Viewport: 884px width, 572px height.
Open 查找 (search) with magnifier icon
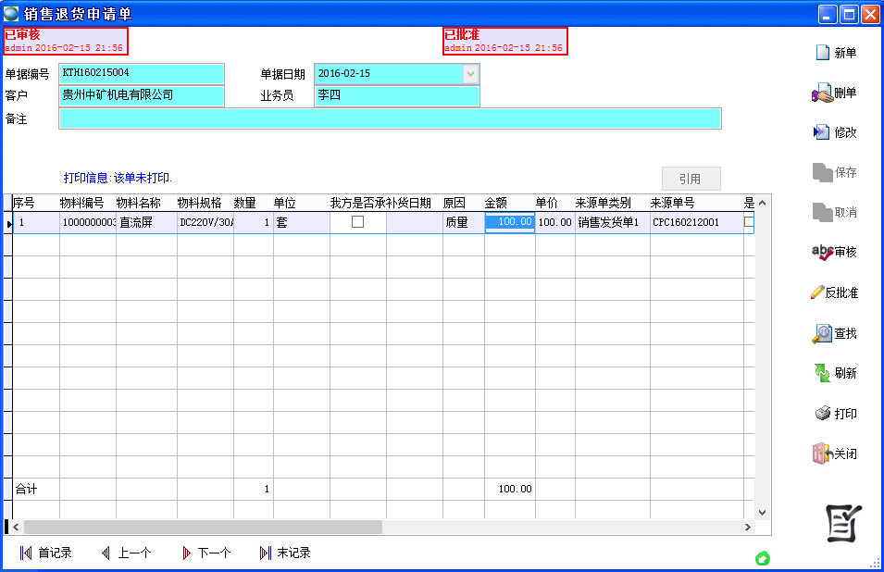tap(821, 333)
